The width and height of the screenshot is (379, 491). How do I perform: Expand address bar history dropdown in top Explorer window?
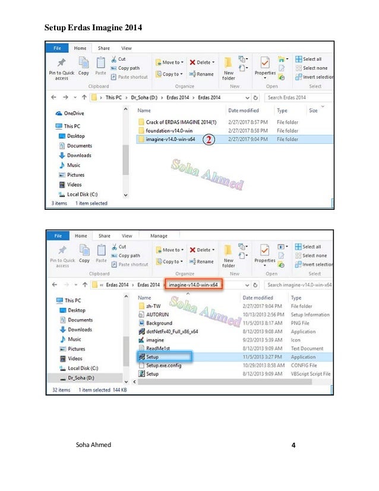(247, 97)
